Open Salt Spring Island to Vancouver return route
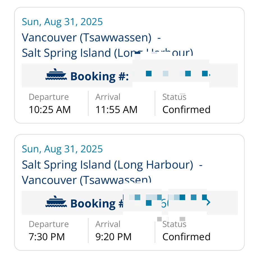Viewport: 259px width, 254px height. click(x=112, y=172)
